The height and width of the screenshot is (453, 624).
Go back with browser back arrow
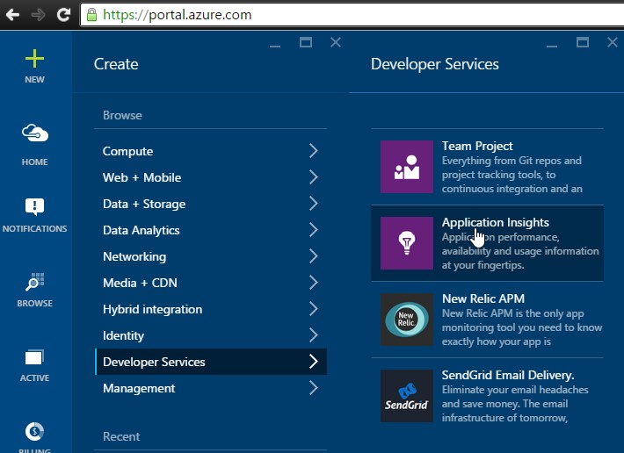(x=12, y=15)
